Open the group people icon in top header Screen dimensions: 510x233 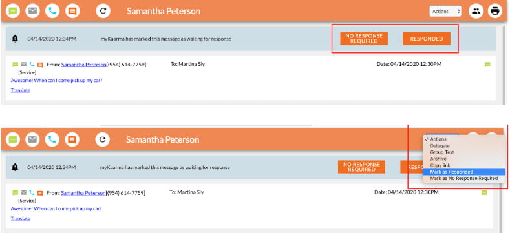click(476, 11)
